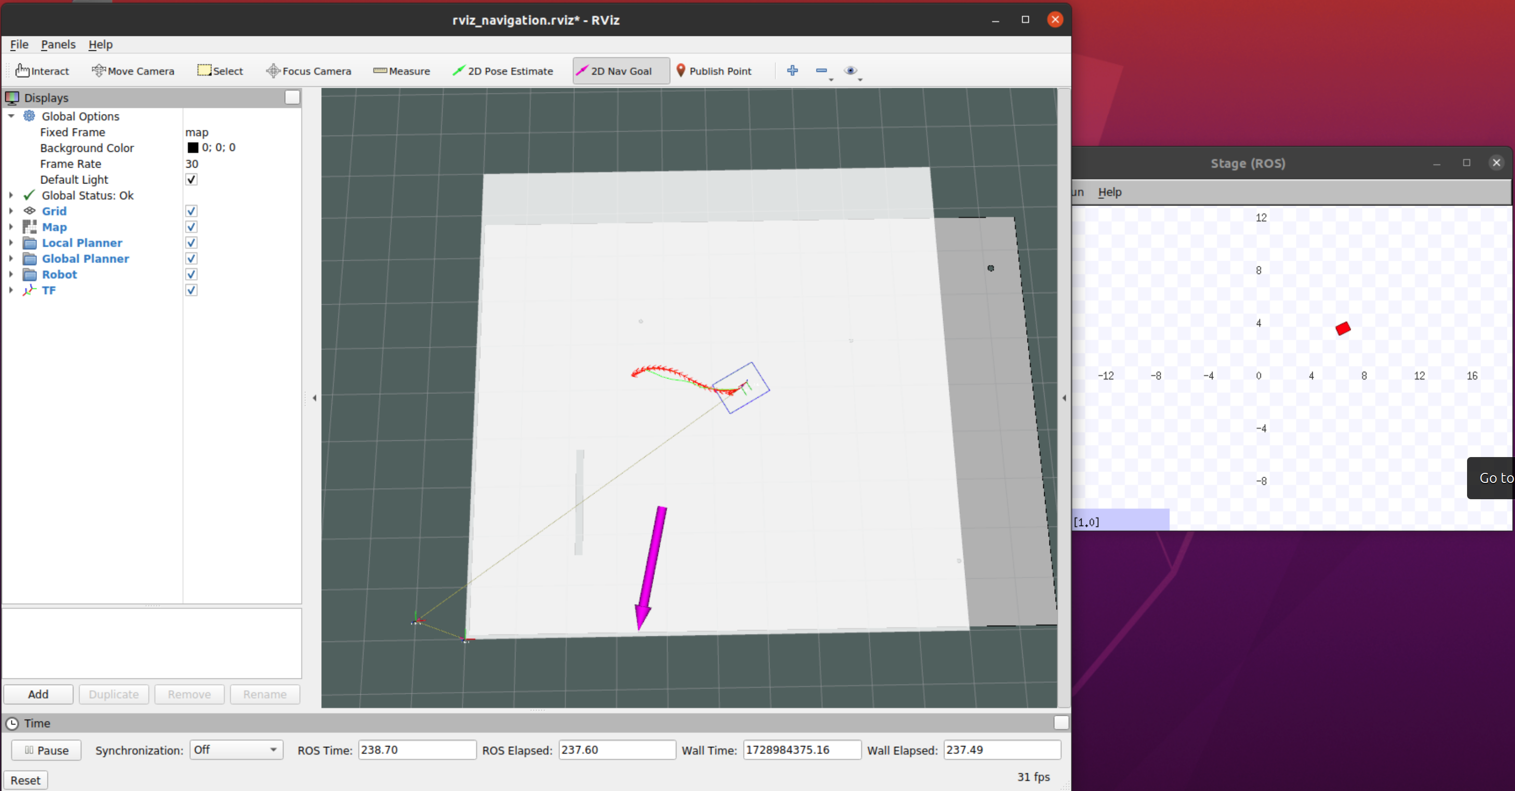This screenshot has height=791, width=1515.
Task: Click the Background Color black swatch
Action: [x=193, y=148]
